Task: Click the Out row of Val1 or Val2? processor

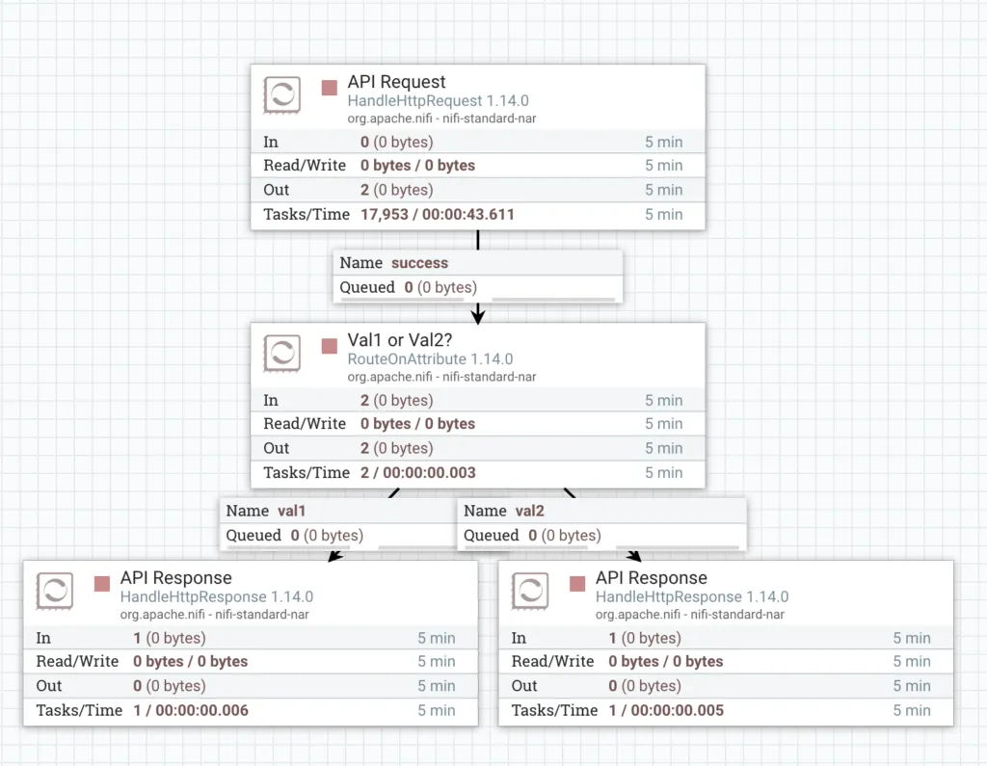Action: pos(477,448)
